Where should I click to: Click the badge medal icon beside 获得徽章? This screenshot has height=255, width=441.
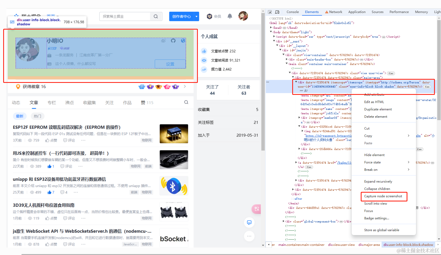pos(18,87)
